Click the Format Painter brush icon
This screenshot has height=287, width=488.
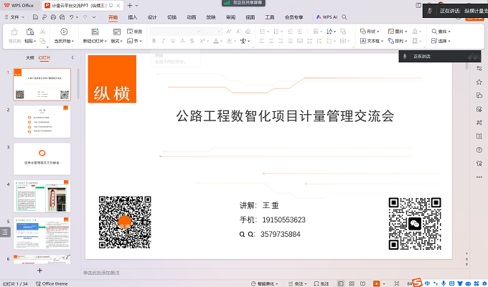point(14,32)
